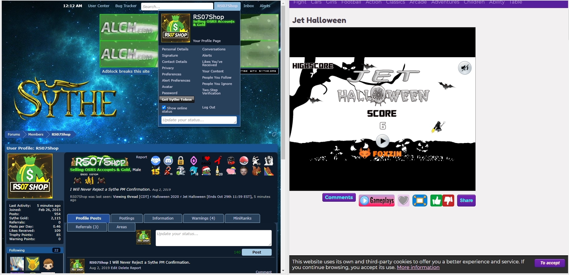Go to Forums breadcrumb
This screenshot has width=569, height=275.
click(14, 134)
